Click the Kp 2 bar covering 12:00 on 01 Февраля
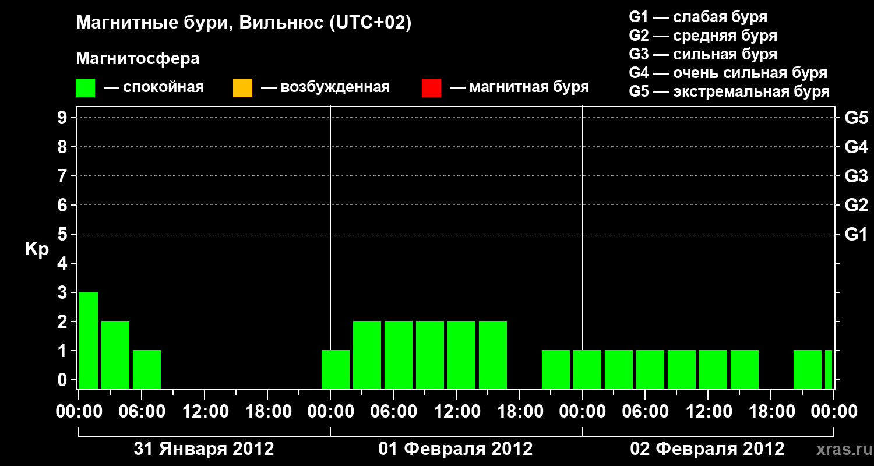 [x=461, y=355]
